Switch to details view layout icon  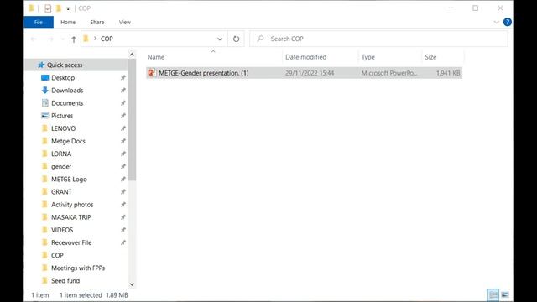pyautogui.click(x=493, y=294)
